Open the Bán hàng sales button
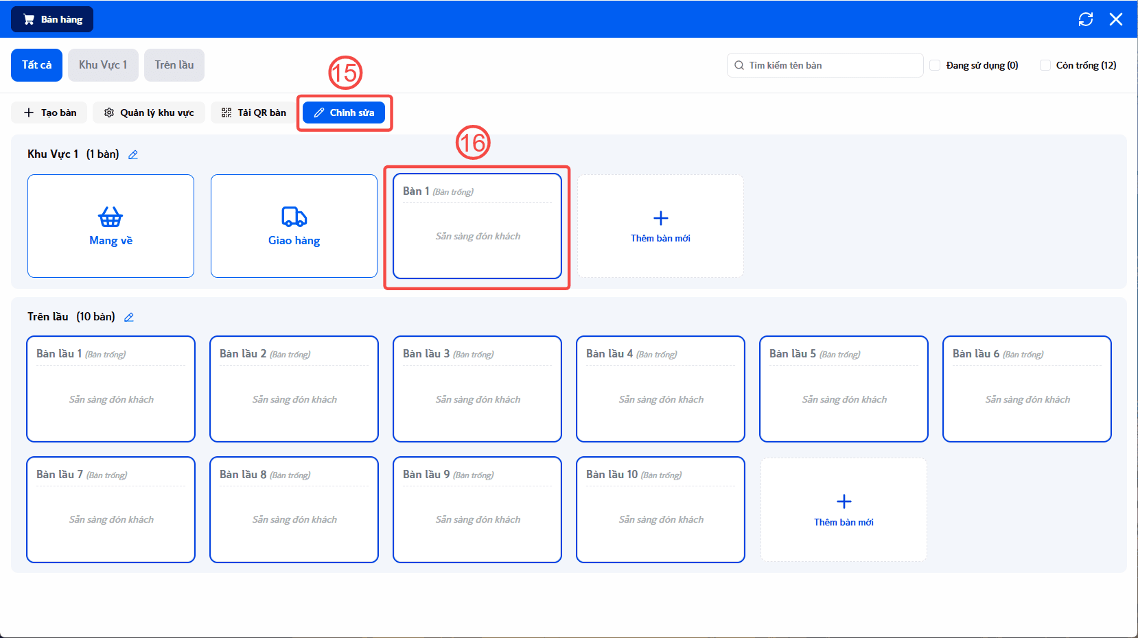This screenshot has height=638, width=1138. tap(52, 19)
